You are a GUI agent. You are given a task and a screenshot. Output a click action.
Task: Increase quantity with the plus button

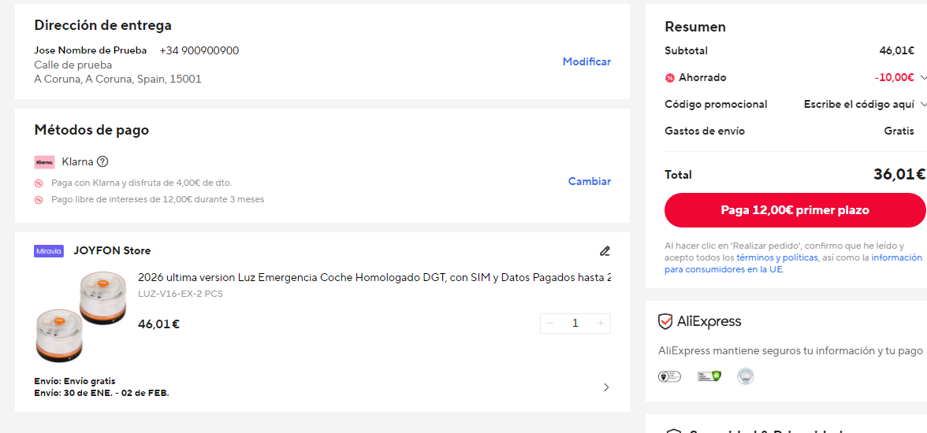pyautogui.click(x=601, y=323)
